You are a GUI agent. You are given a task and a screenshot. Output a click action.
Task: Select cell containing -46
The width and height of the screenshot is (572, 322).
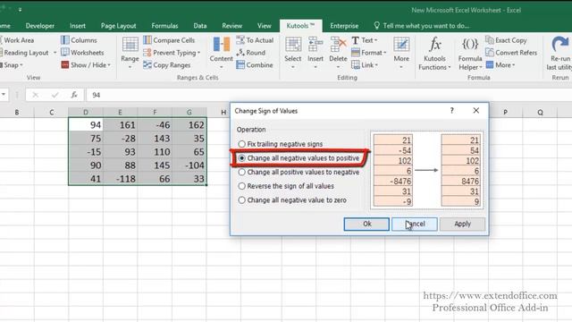155,125
